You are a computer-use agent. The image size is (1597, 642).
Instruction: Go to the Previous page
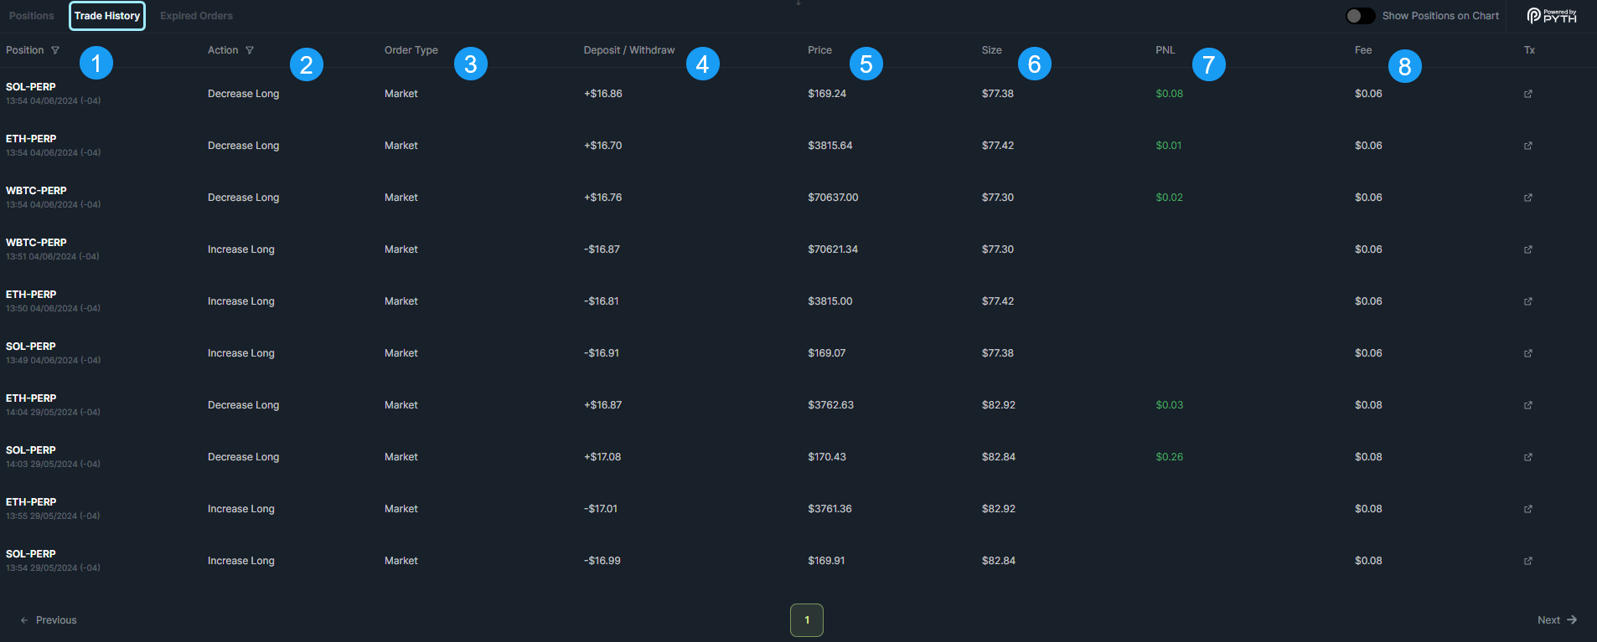49,620
